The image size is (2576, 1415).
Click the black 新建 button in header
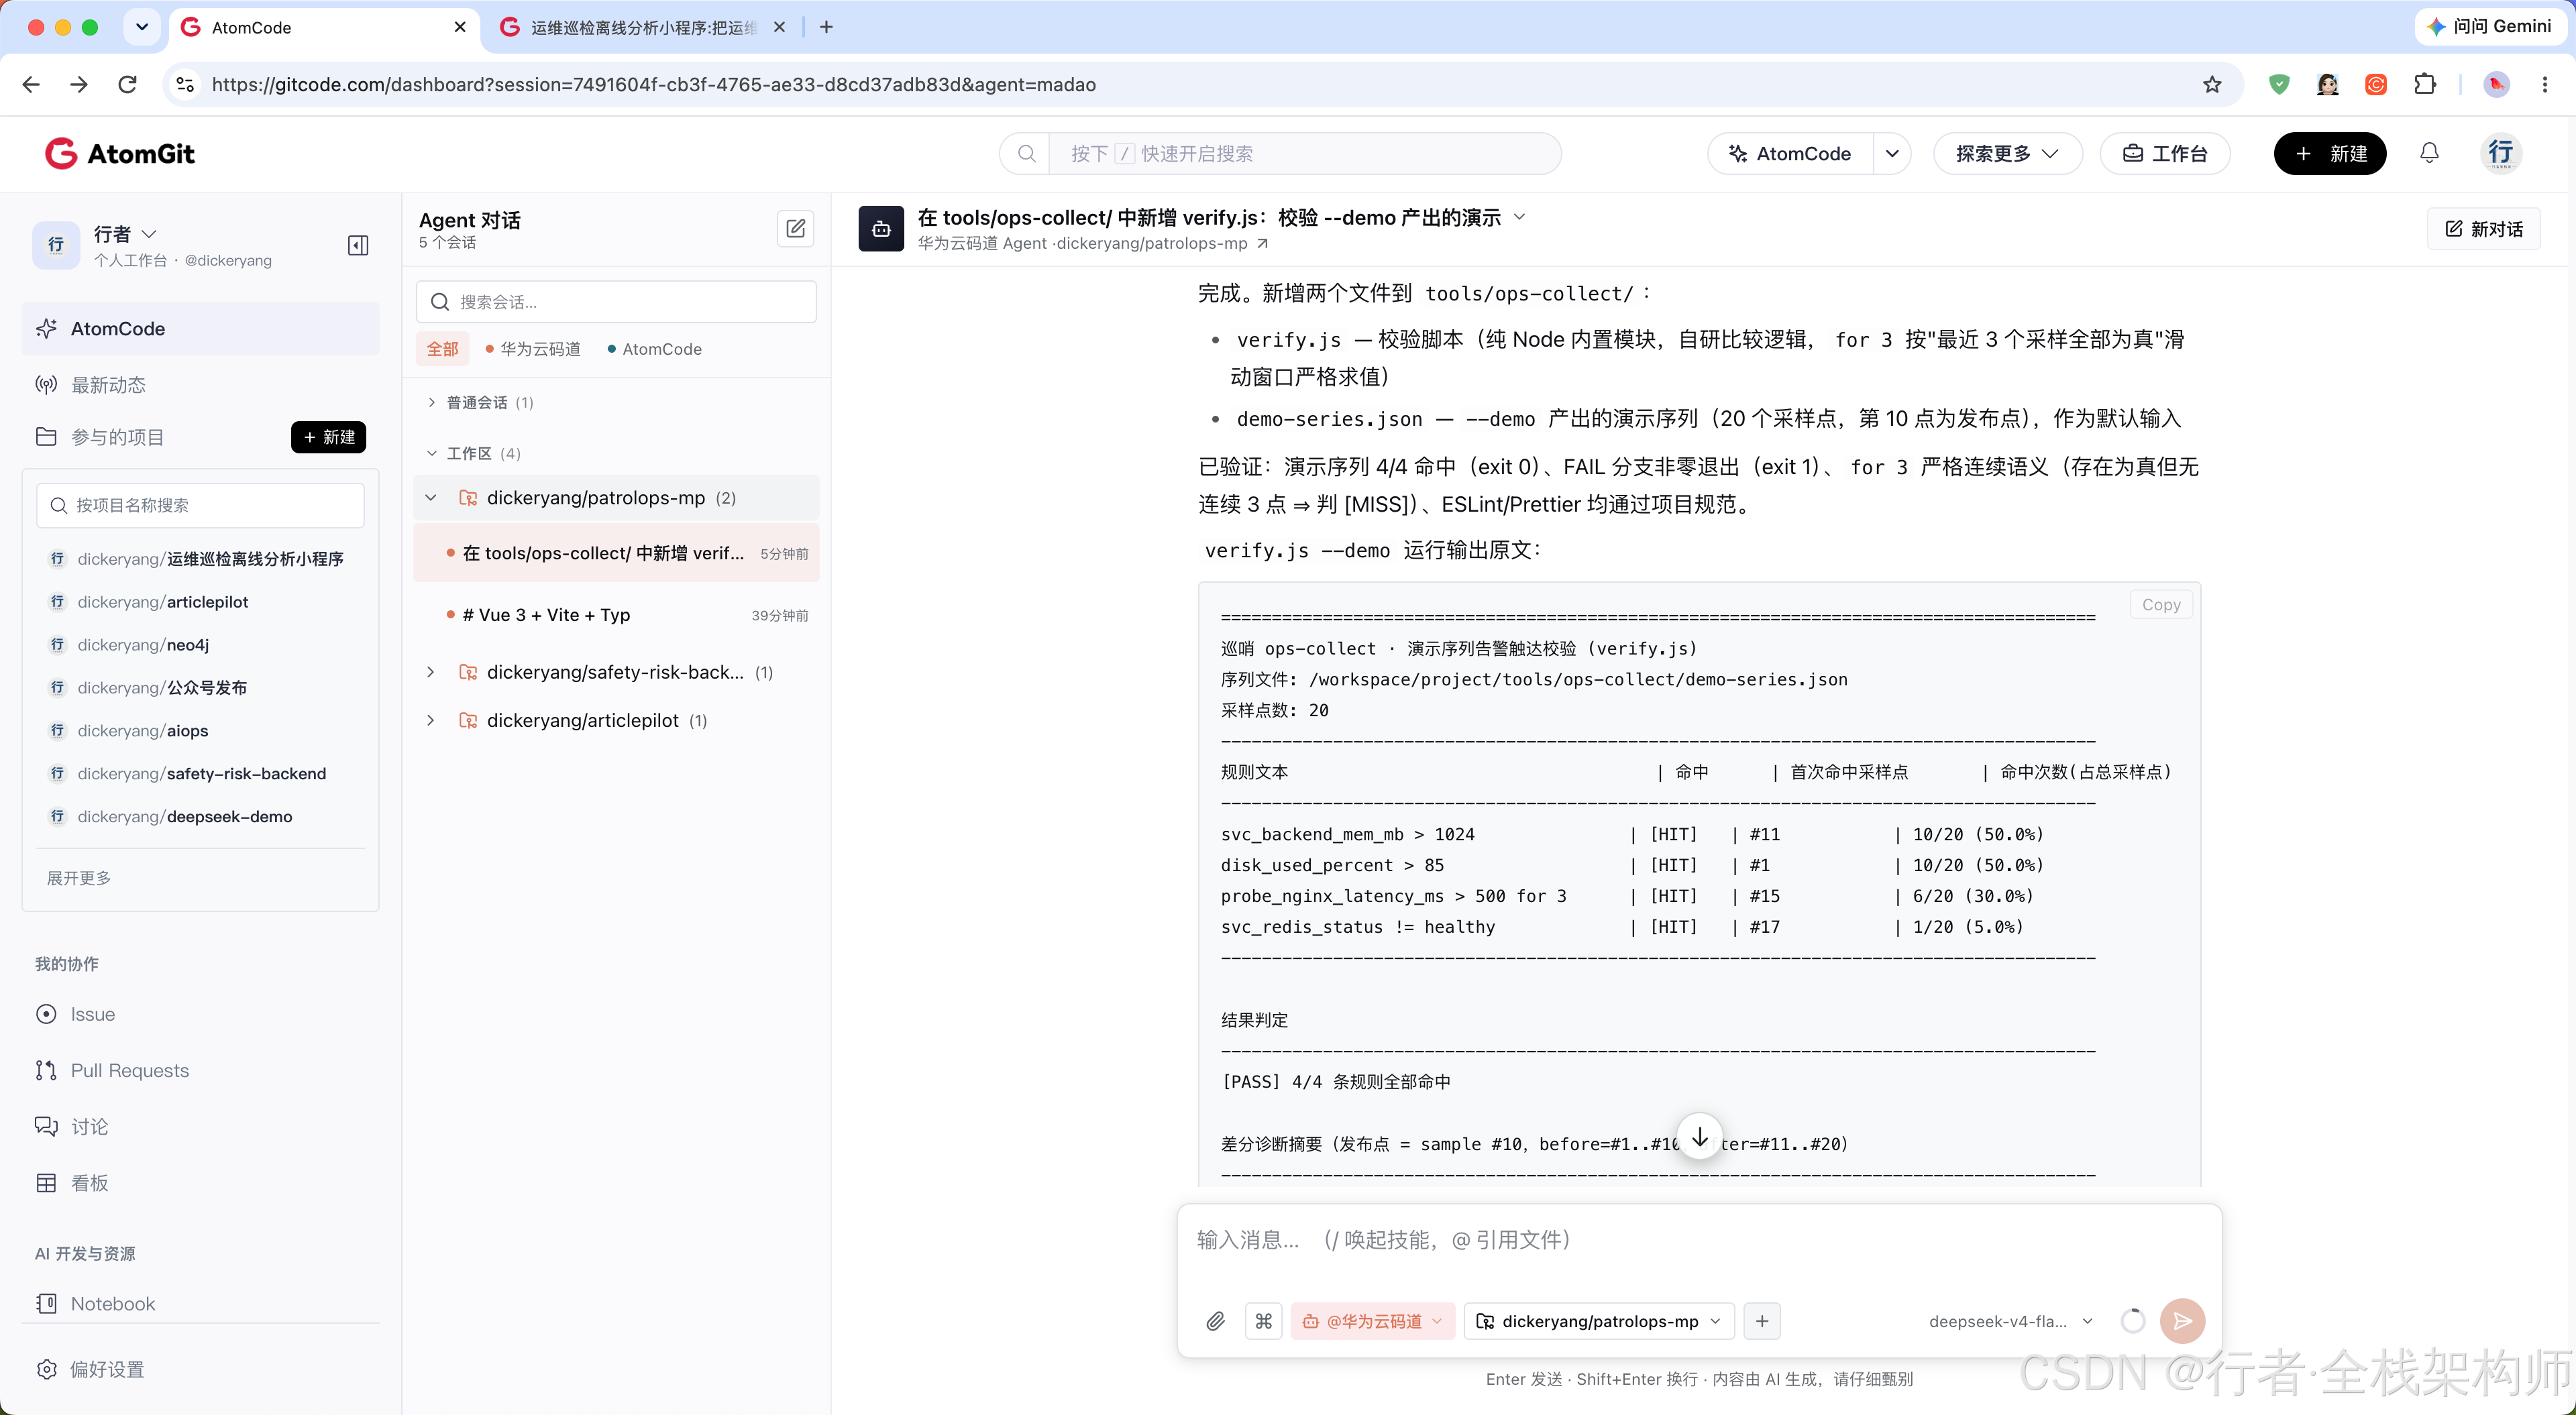[2330, 153]
